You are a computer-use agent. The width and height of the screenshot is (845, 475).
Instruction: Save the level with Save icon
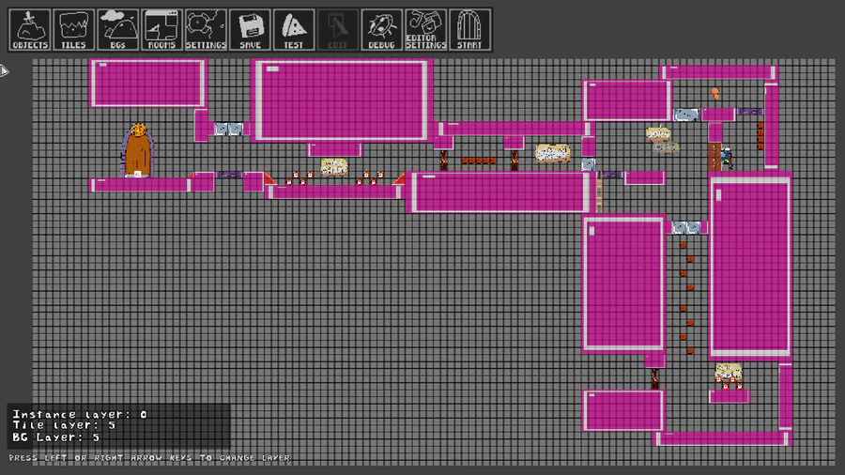[250, 30]
